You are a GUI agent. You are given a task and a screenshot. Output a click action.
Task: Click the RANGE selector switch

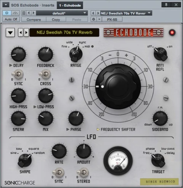[x=76, y=54]
